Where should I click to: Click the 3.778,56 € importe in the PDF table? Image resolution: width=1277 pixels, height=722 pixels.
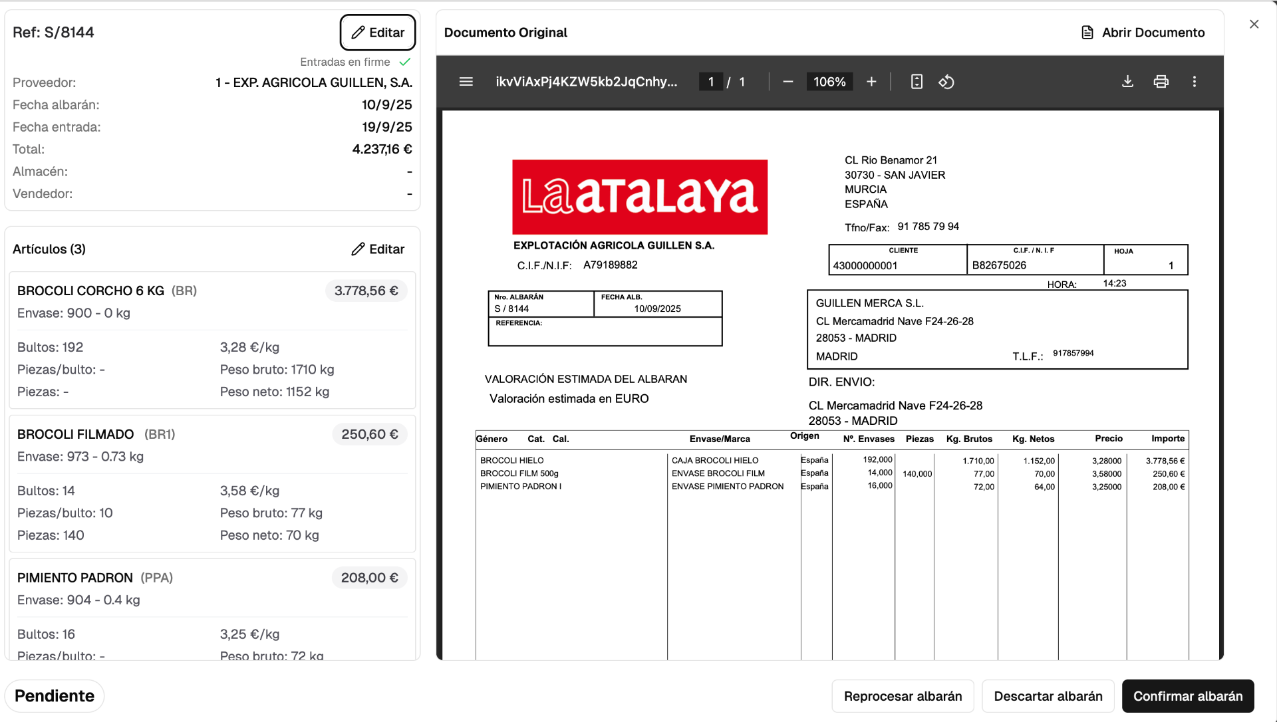(x=1165, y=461)
